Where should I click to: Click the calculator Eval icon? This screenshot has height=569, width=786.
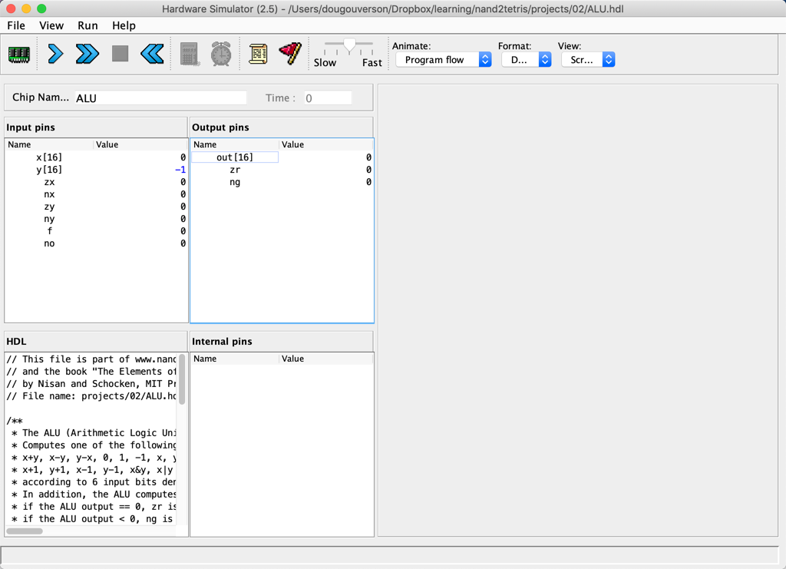point(190,54)
